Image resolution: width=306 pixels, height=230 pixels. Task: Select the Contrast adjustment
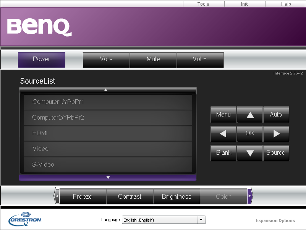(130, 196)
